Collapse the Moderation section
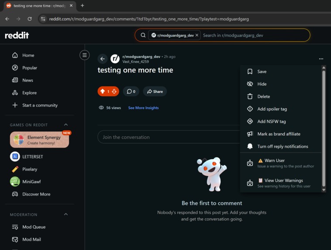Image resolution: width=331 pixels, height=250 pixels. pos(66,214)
